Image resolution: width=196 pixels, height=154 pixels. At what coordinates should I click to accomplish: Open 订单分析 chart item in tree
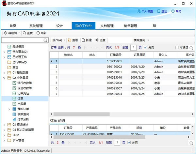coord(14,119)
